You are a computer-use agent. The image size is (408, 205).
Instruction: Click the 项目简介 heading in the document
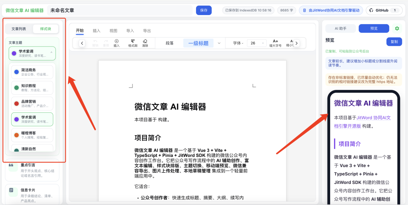coord(148,138)
